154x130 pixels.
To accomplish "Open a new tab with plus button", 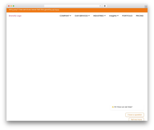I will [x=146, y=7].
